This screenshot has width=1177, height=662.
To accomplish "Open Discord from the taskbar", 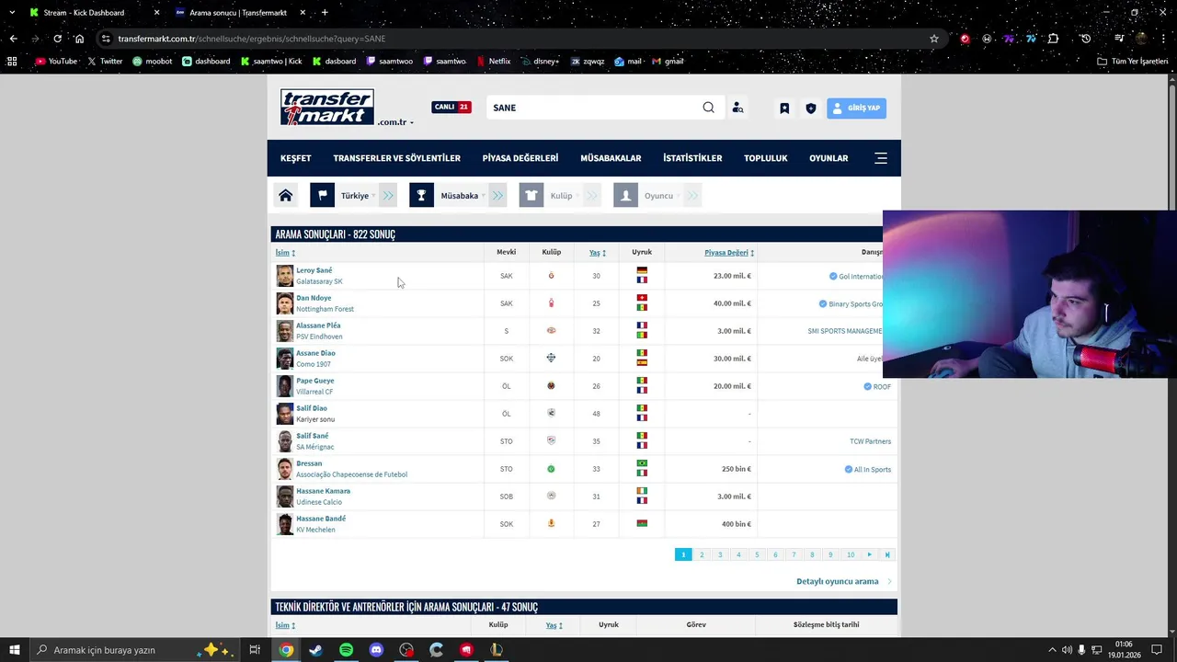I will [x=376, y=650].
